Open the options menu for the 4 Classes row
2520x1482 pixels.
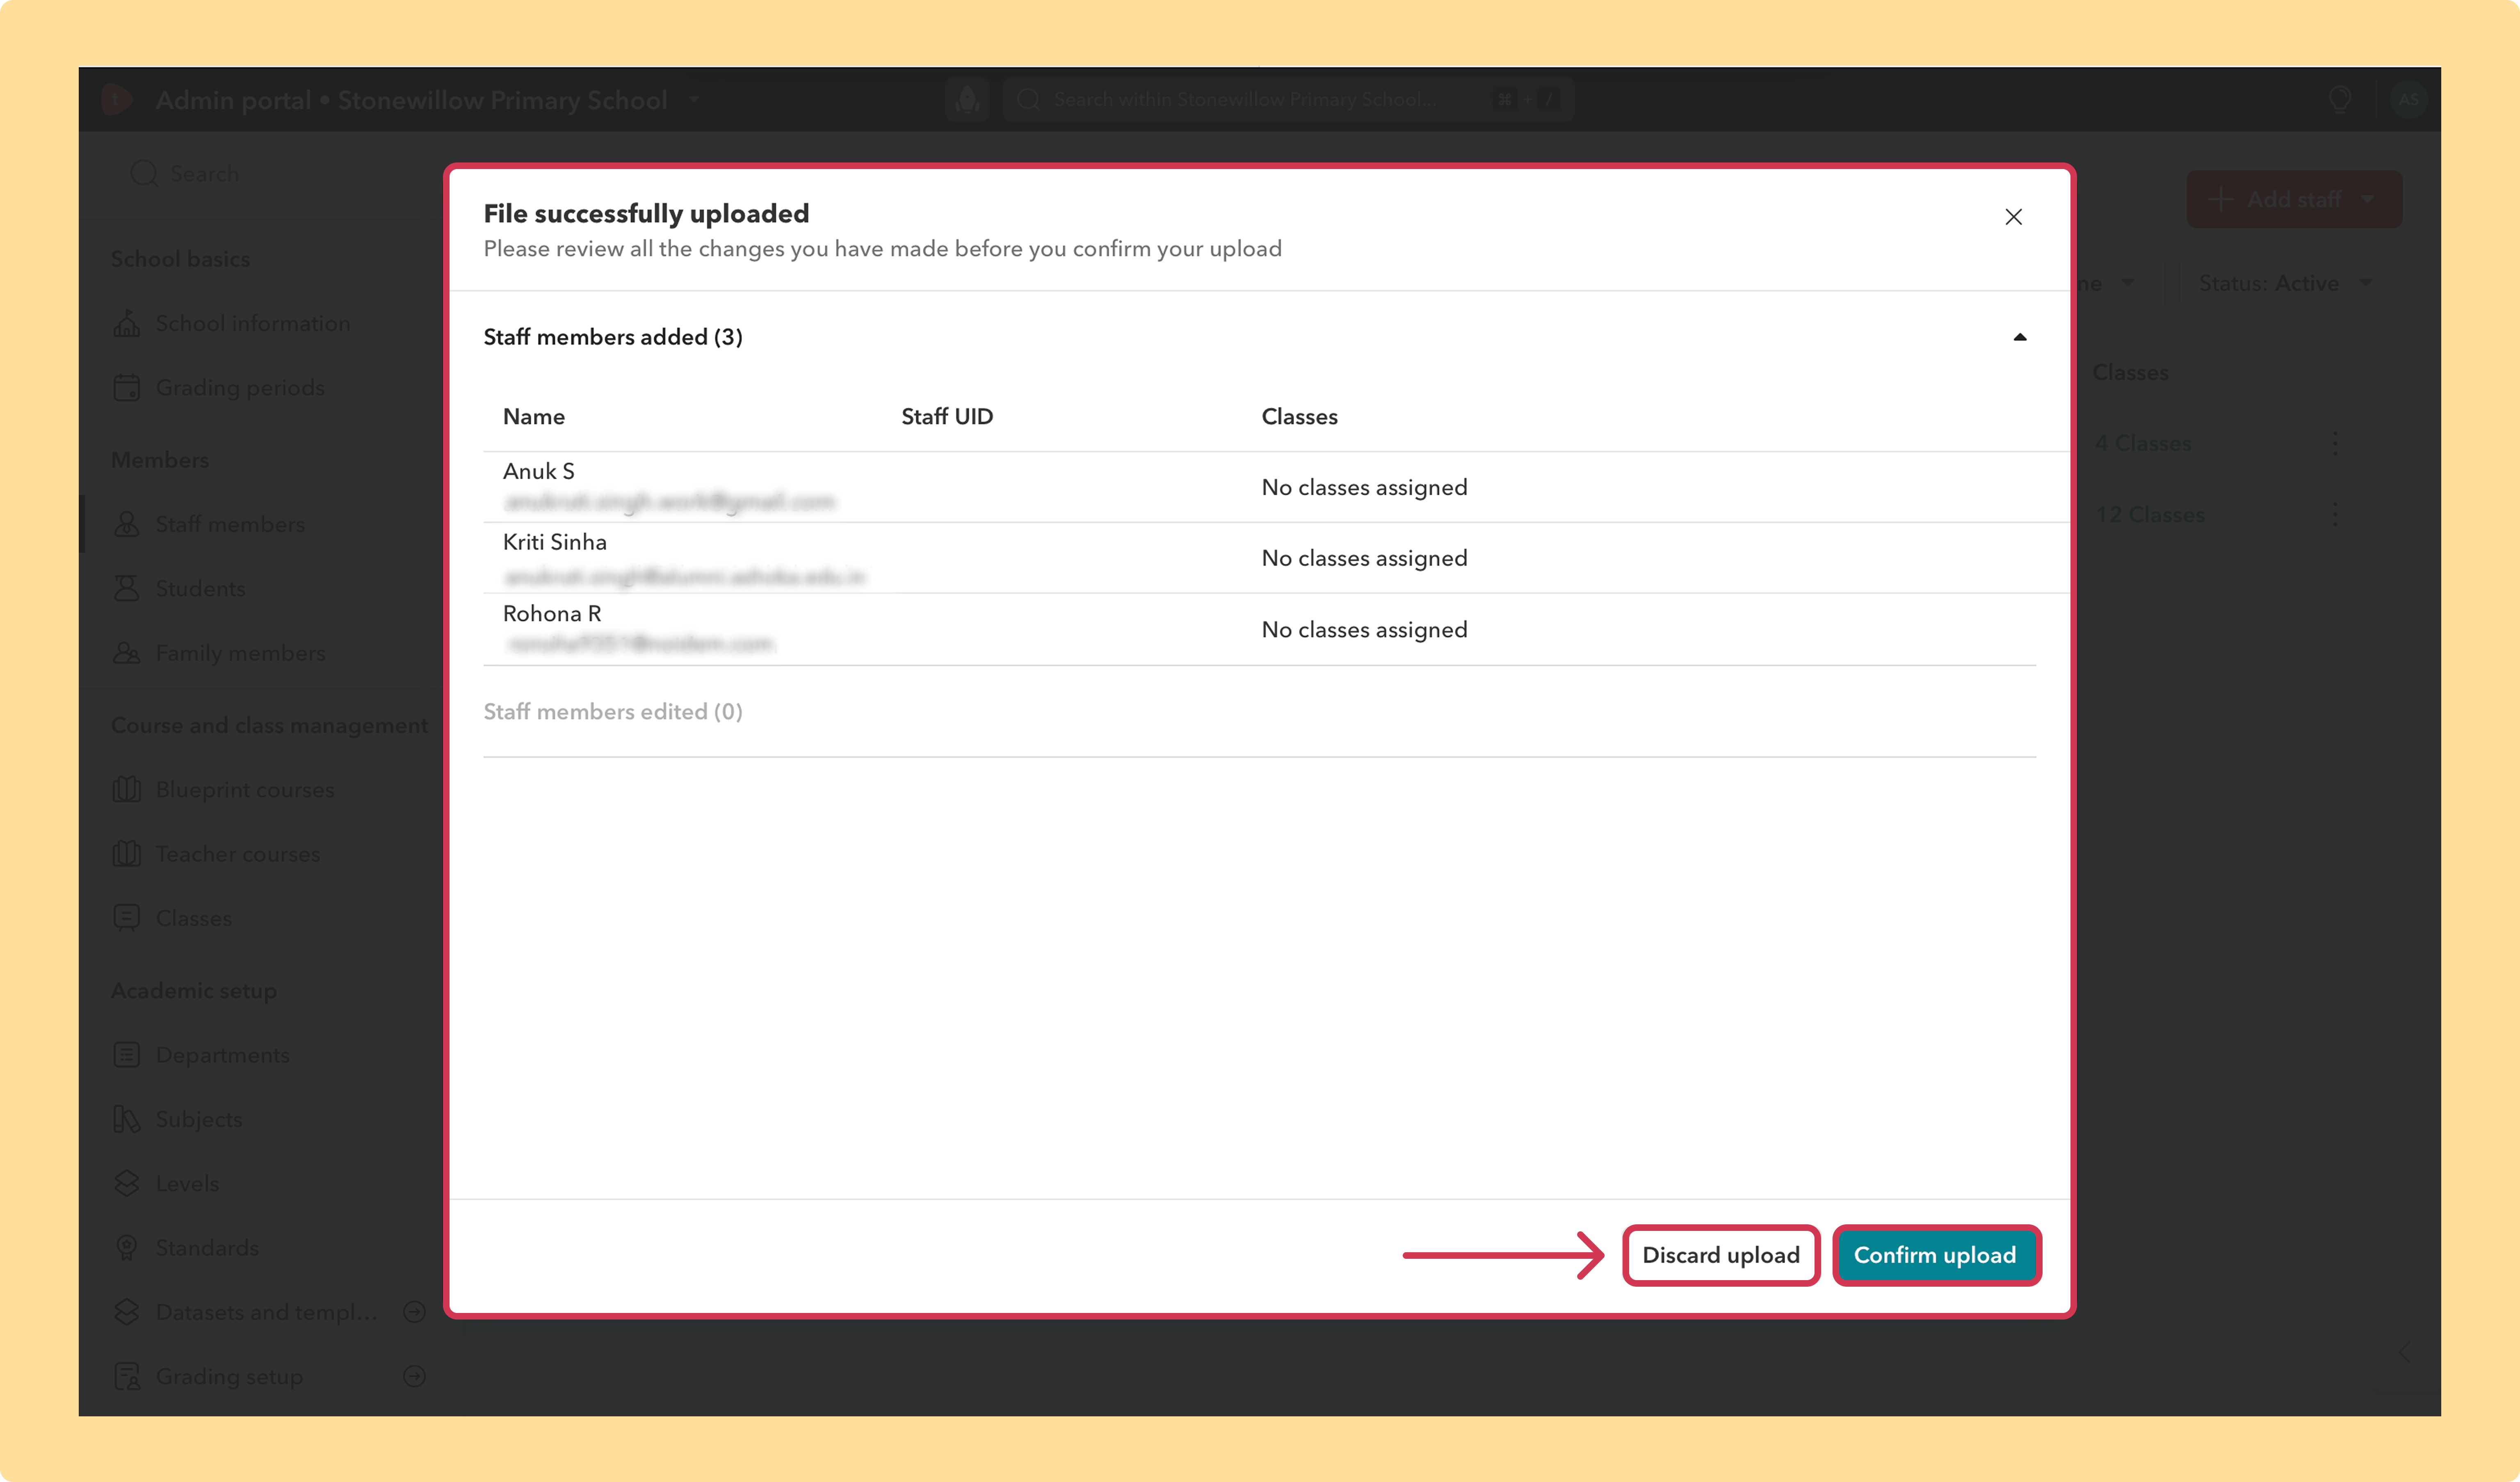[2335, 443]
